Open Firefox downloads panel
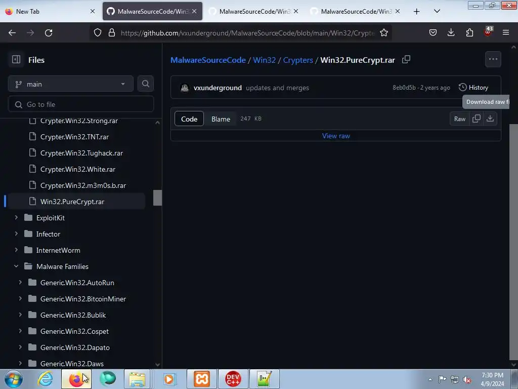518x389 pixels. coord(451,33)
